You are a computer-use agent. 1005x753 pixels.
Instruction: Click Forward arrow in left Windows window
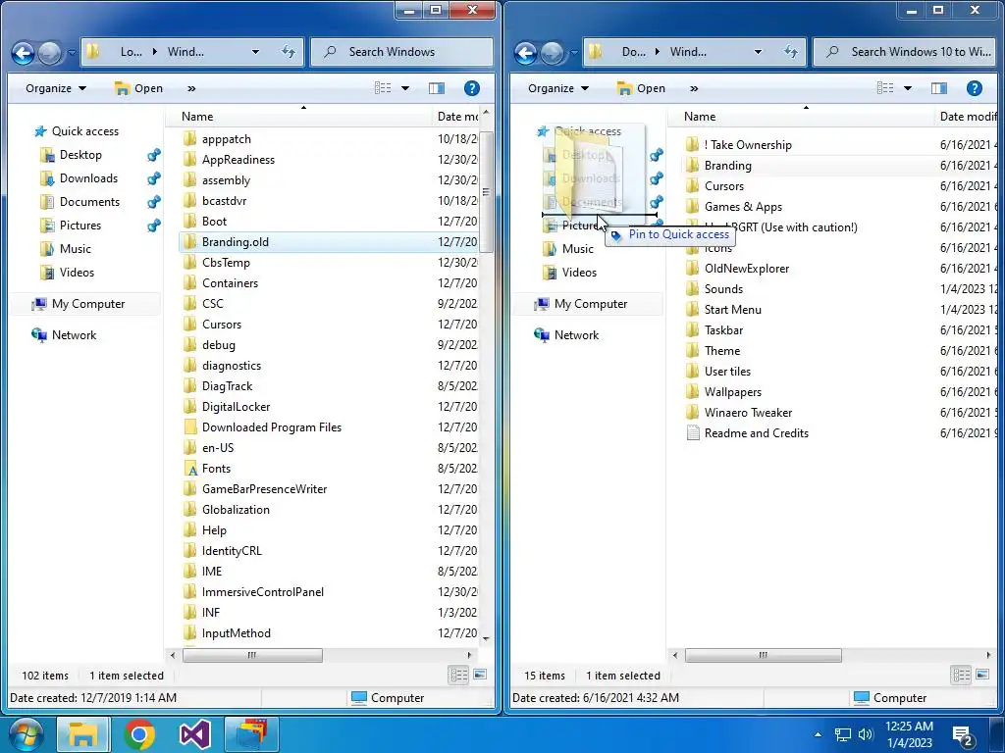pyautogui.click(x=50, y=53)
